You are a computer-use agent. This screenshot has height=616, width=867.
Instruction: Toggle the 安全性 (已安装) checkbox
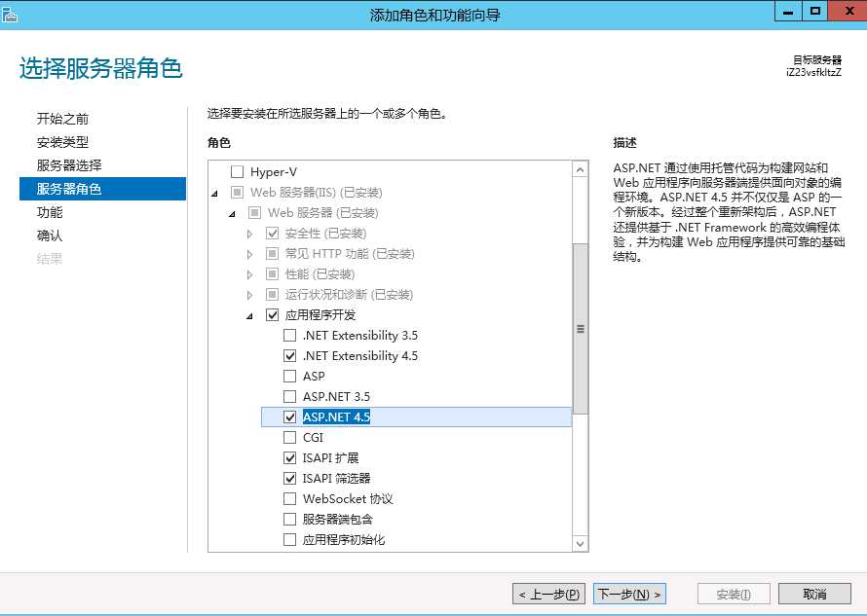coord(272,234)
